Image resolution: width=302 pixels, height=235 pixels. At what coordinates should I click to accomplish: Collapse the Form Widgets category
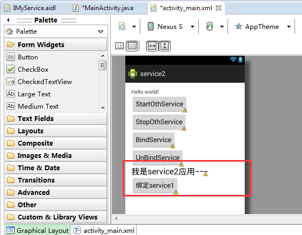pyautogui.click(x=56, y=44)
